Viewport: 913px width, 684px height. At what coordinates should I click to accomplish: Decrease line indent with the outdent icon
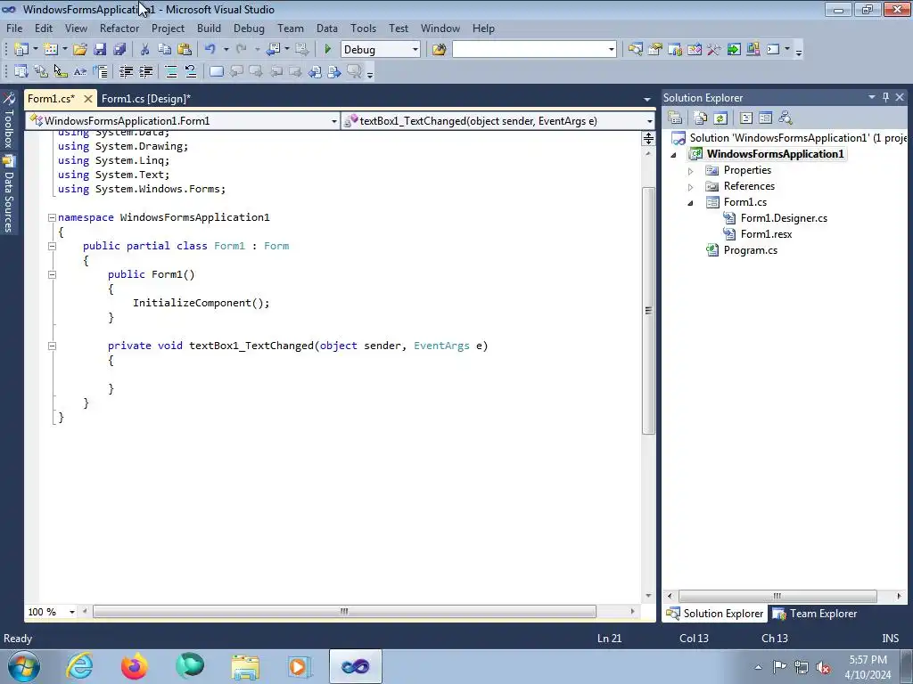point(126,71)
